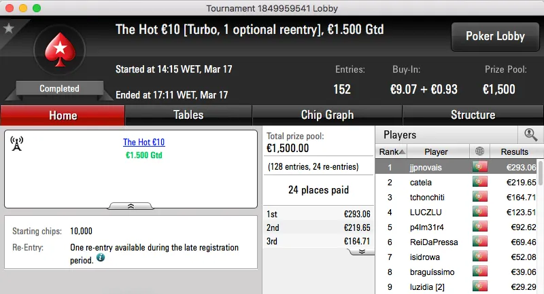This screenshot has height=294, width=544.
Task: Go to the Structure tab
Action: coord(473,115)
